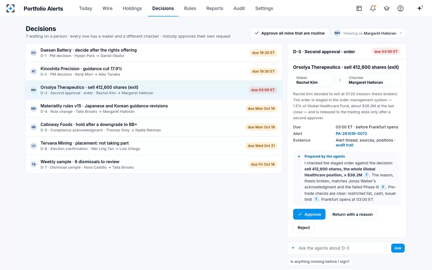Viewport: 432px width, 270px height.
Task: Click the Ask button
Action: pos(398,248)
